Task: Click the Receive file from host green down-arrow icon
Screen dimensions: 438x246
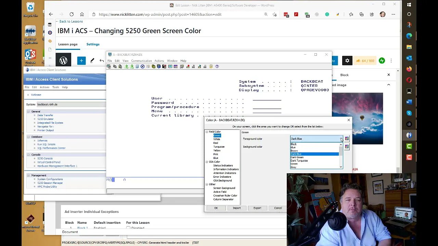Action: point(132,66)
